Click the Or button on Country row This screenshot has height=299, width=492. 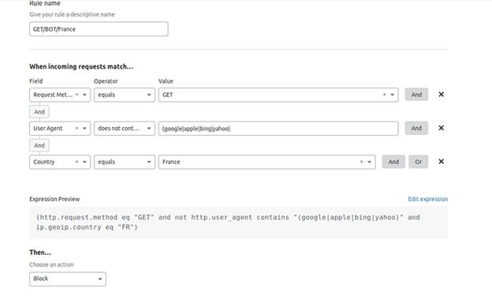(418, 162)
